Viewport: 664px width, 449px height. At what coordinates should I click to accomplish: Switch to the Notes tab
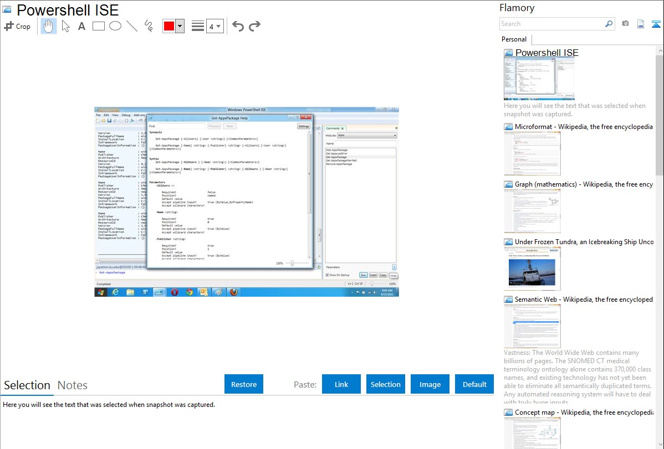(73, 385)
